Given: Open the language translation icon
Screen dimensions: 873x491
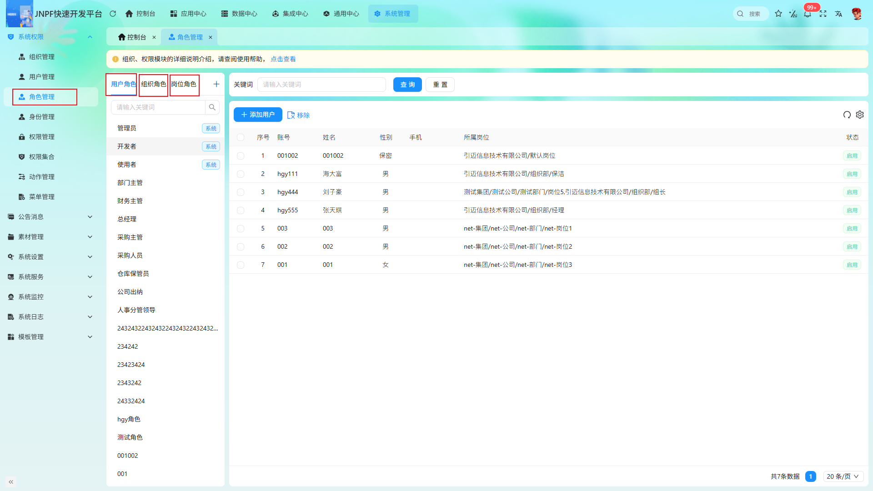Looking at the screenshot, I should 838,14.
